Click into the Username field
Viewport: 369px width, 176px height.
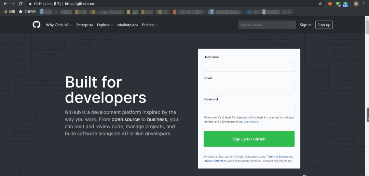click(x=249, y=66)
